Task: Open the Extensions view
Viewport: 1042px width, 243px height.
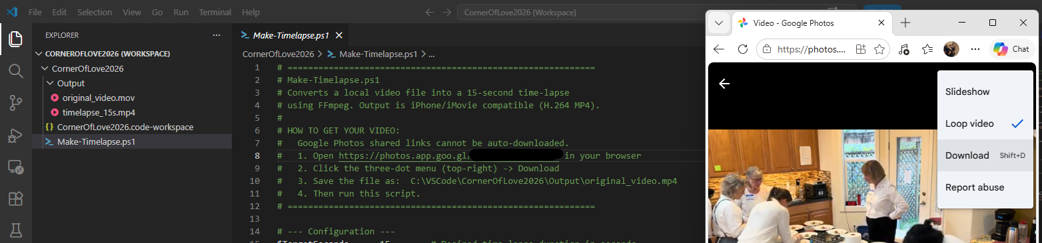Action: (x=15, y=199)
